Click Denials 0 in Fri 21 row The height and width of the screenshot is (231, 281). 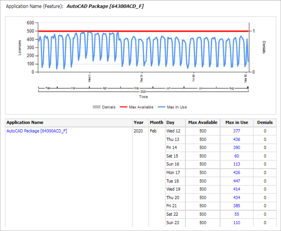[x=265, y=206]
